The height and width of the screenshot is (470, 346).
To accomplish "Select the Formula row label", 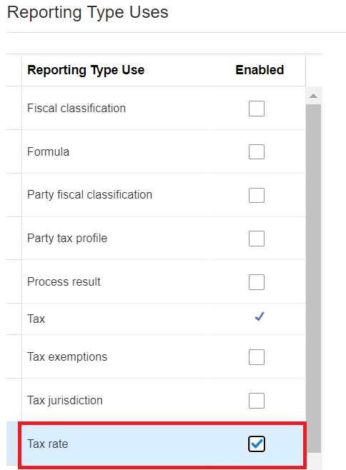I will pos(49,151).
